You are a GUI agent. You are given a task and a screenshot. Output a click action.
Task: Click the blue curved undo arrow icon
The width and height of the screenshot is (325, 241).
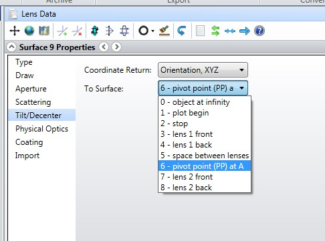(x=182, y=31)
